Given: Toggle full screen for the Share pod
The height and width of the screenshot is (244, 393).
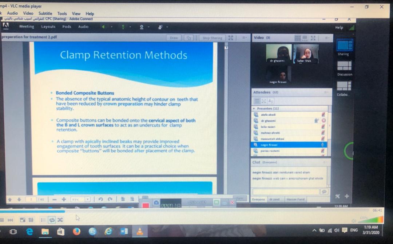Looking at the screenshot, I should click(x=231, y=38).
